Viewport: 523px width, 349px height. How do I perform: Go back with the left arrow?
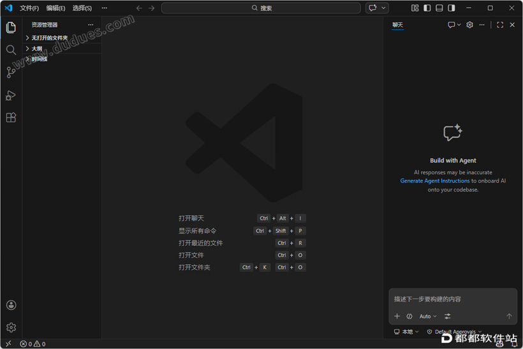pyautogui.click(x=139, y=8)
